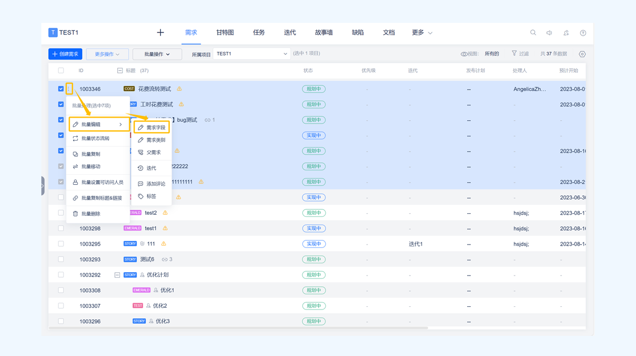
Task: Uncheck checkbox for bug测试 row
Action: [61, 120]
